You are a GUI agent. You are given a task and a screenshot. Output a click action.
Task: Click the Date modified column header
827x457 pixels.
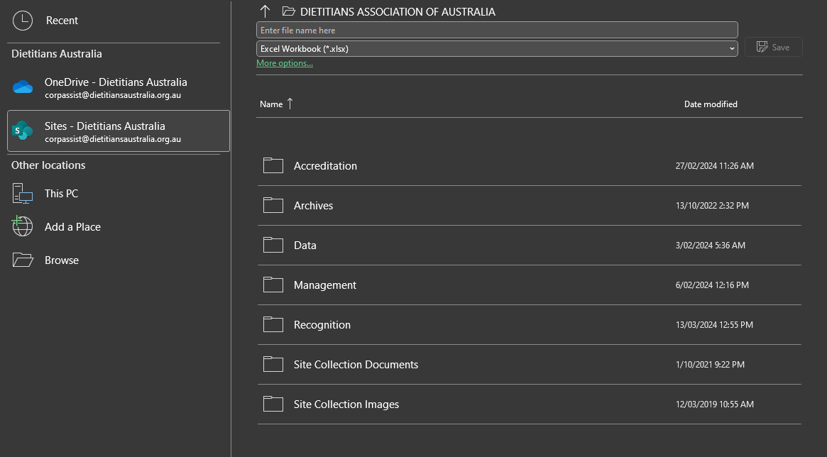coord(711,104)
